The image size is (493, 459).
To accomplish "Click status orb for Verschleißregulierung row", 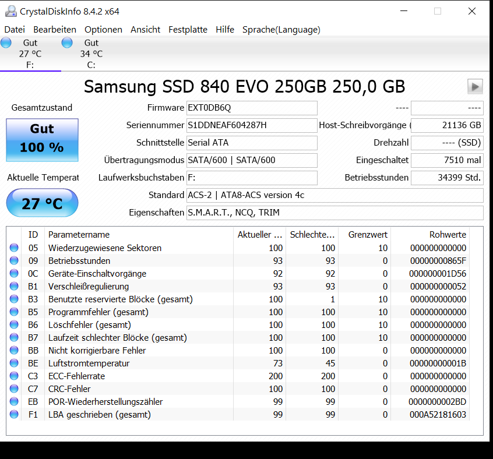I will tap(14, 286).
